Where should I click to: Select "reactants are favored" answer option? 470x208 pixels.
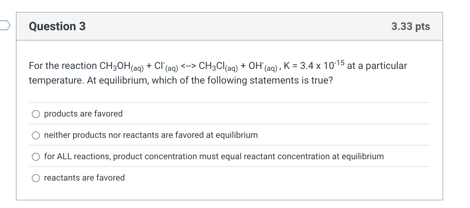tap(36, 178)
